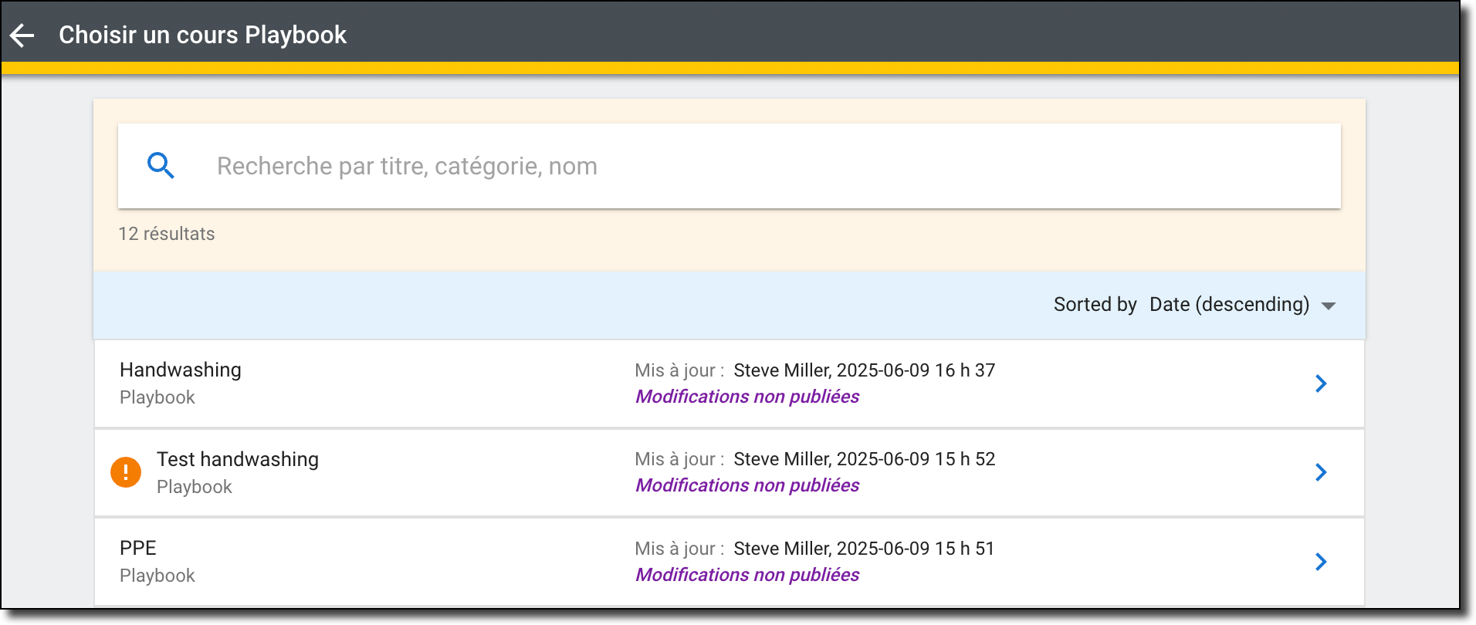The width and height of the screenshot is (1476, 625).
Task: Click Modifications non publiées under PPE
Action: pyautogui.click(x=747, y=575)
